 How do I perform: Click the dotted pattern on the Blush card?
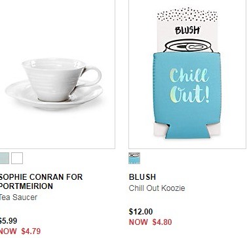[187, 15]
